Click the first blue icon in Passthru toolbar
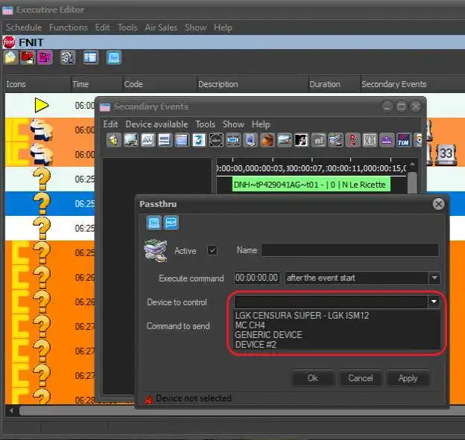Screen dimensions: 465x440 (154, 223)
